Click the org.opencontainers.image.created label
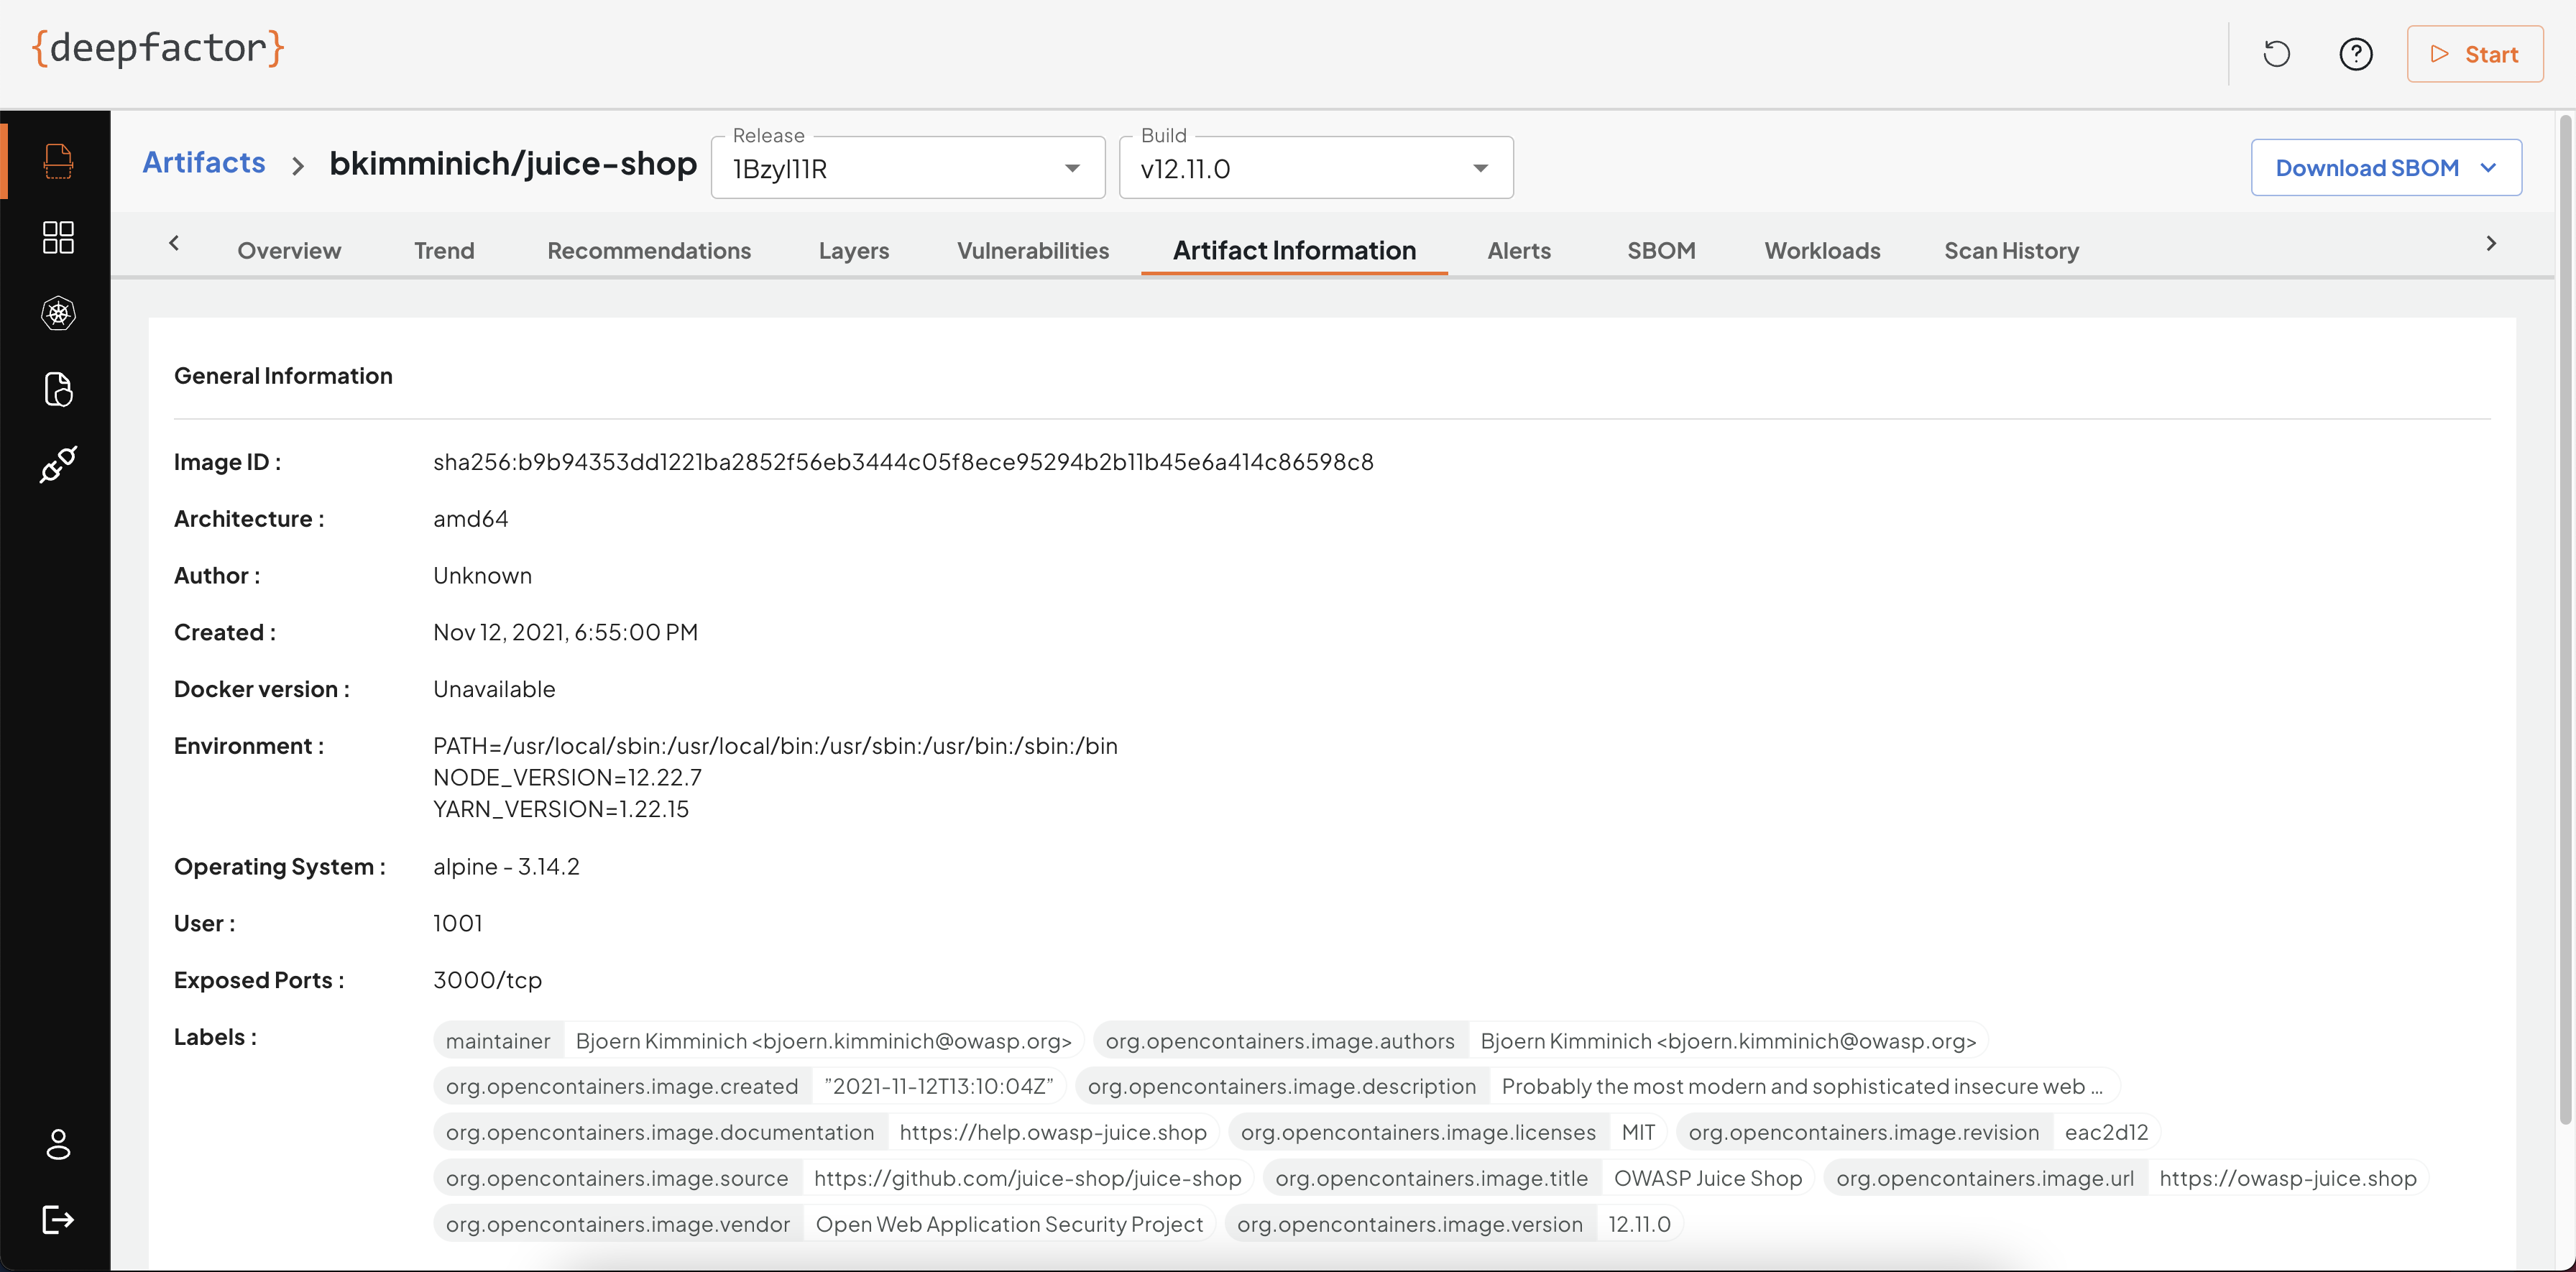The width and height of the screenshot is (2576, 1272). click(621, 1086)
